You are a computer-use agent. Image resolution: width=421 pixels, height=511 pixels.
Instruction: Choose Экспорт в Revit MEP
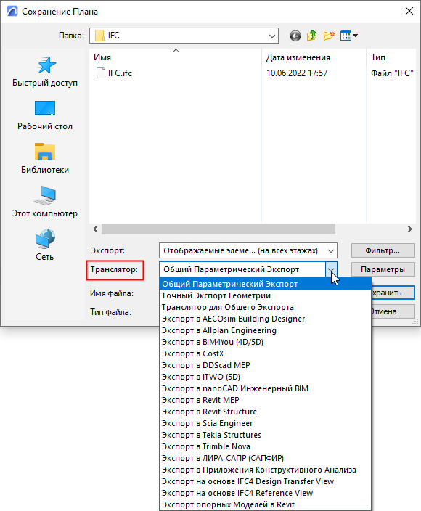tap(265, 400)
